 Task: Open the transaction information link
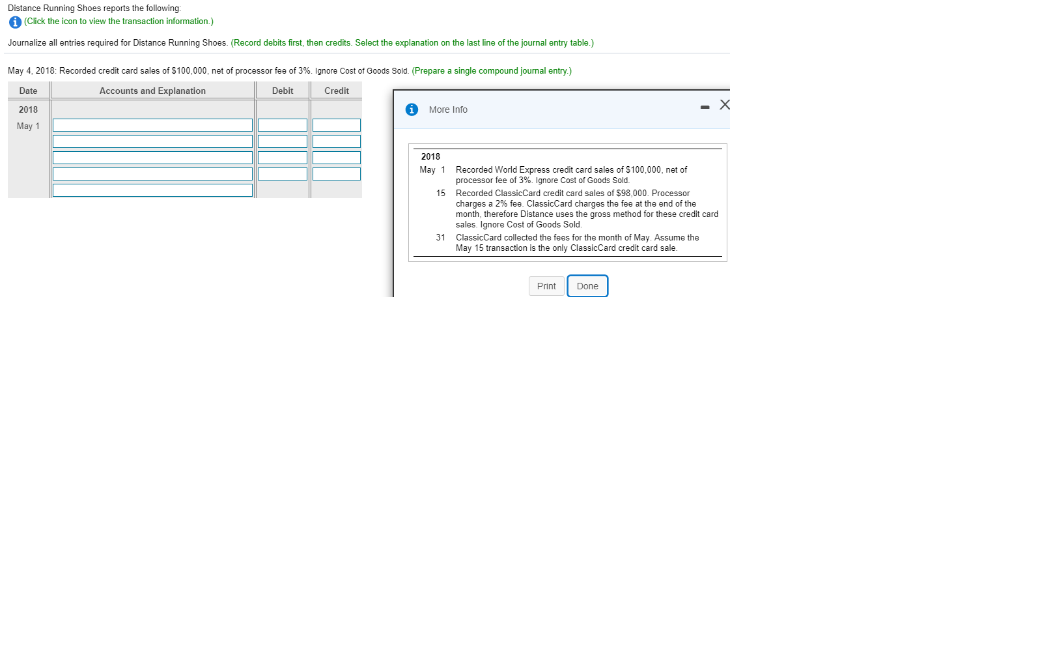119,22
